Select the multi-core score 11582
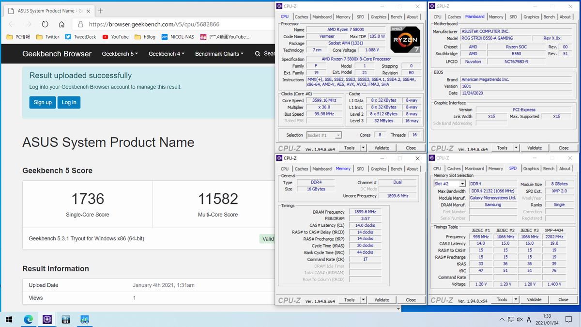This screenshot has height=327, width=581. pos(218,199)
